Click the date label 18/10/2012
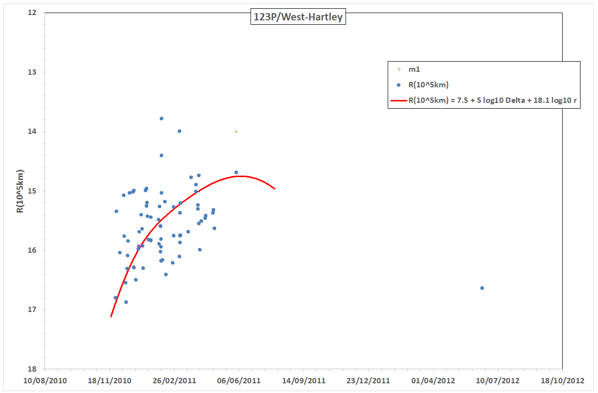 pos(562,381)
